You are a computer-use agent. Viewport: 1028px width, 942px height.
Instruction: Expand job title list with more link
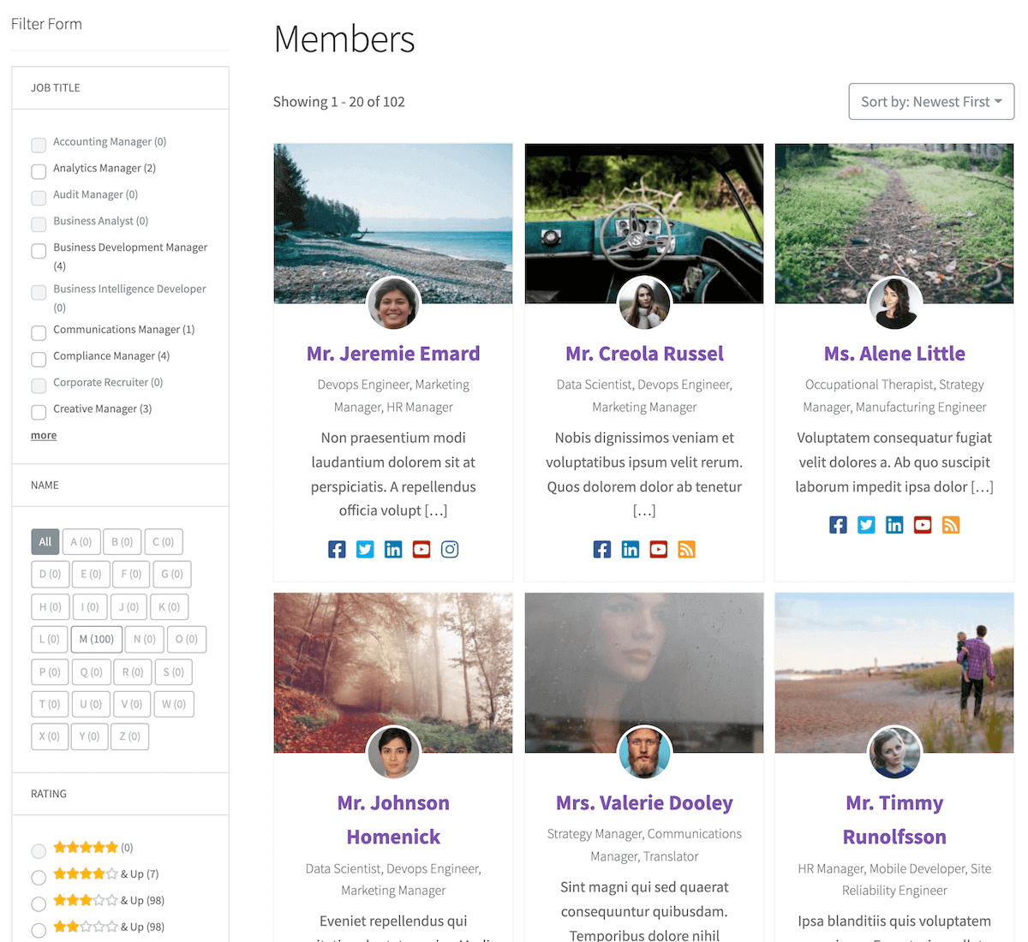pyautogui.click(x=44, y=435)
